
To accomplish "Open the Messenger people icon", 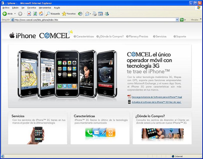I will 107,14.
